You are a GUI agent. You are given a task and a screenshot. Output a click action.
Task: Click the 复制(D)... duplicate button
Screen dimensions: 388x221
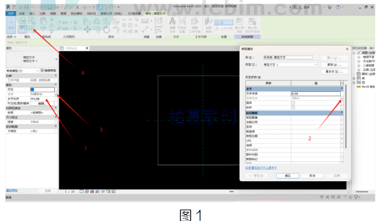[335, 65]
